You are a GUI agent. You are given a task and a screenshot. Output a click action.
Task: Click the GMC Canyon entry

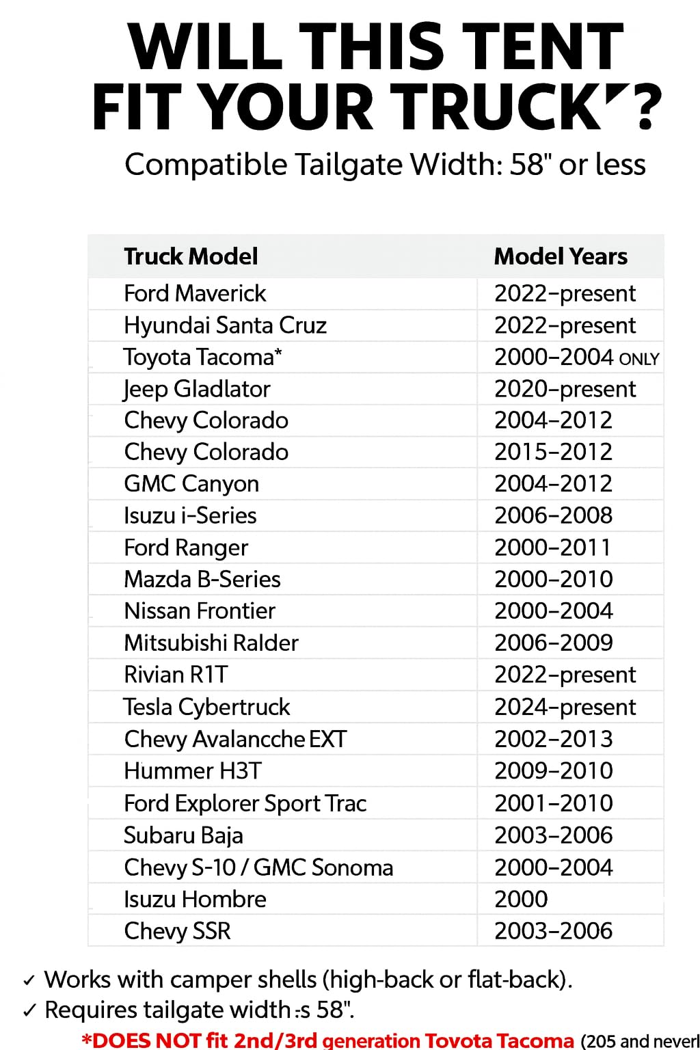pyautogui.click(x=191, y=484)
